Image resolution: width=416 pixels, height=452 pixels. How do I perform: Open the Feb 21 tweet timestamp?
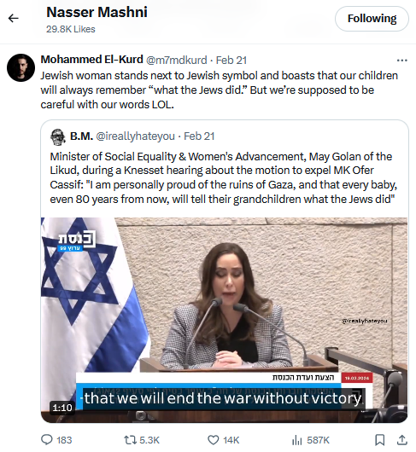(231, 60)
